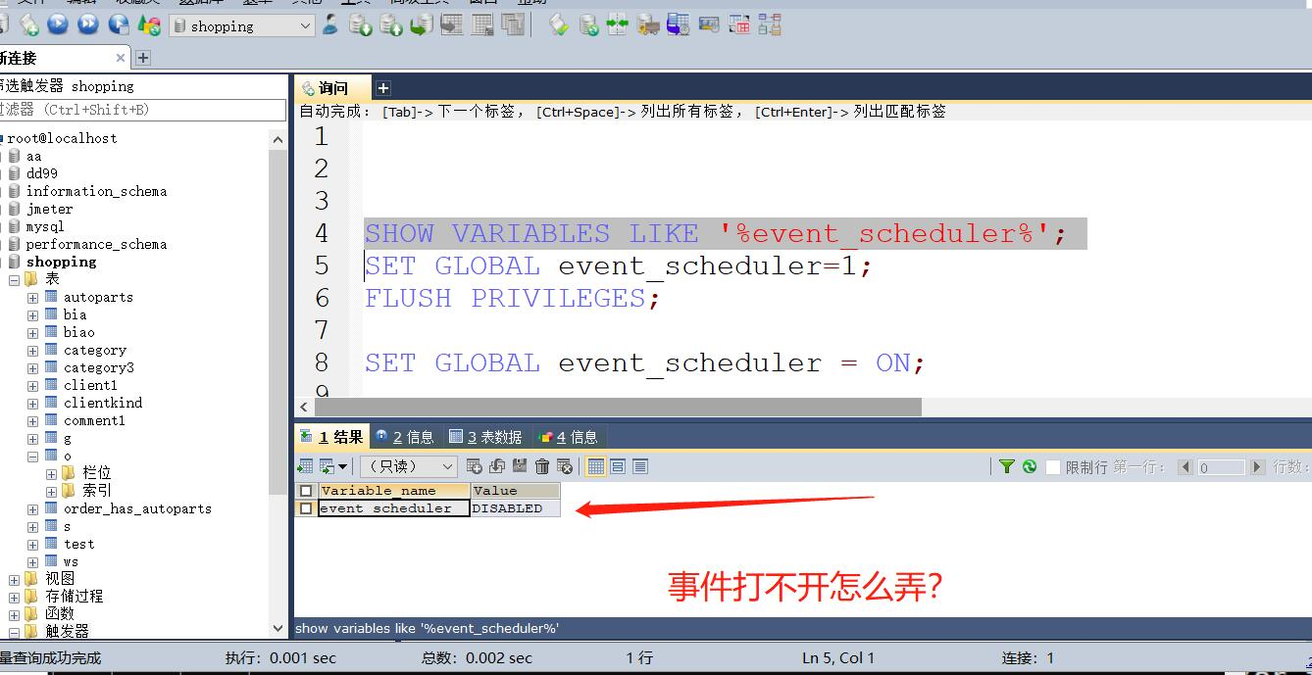Expand the 存储过程 stored procedures folder
The image size is (1312, 675).
click(x=14, y=598)
